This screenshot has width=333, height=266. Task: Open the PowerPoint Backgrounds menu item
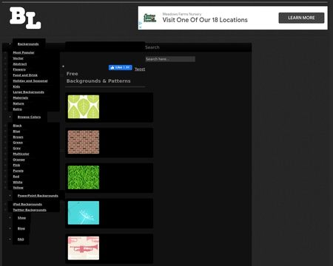(x=38, y=196)
